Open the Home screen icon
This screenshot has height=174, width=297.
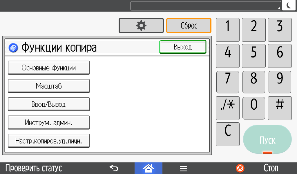pos(148,168)
